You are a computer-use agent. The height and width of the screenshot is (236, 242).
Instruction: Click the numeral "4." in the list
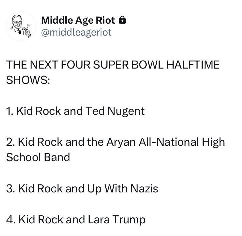tap(11, 220)
